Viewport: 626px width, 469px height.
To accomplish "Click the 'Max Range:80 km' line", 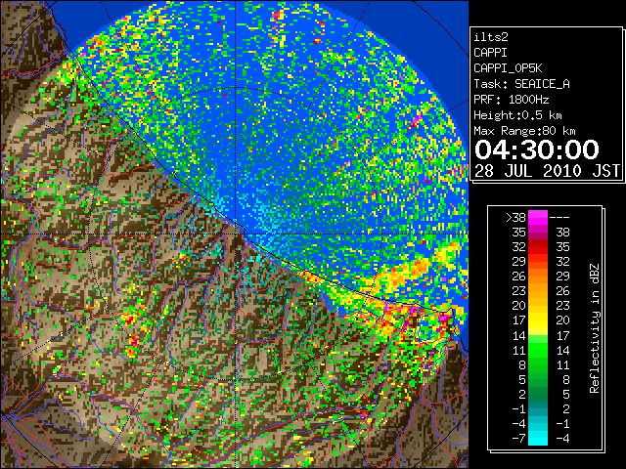I will click(524, 131).
